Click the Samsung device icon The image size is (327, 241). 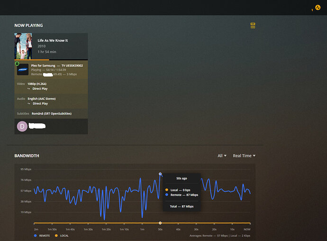coord(23,70)
